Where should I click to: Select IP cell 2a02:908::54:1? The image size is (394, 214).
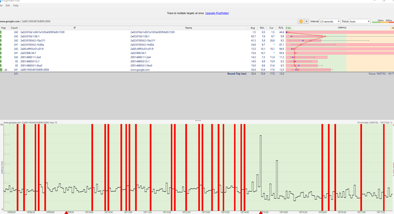28,53
